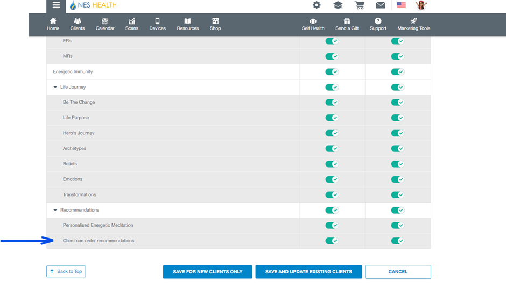506x289 pixels.
Task: Open the user profile avatar
Action: [x=421, y=5]
